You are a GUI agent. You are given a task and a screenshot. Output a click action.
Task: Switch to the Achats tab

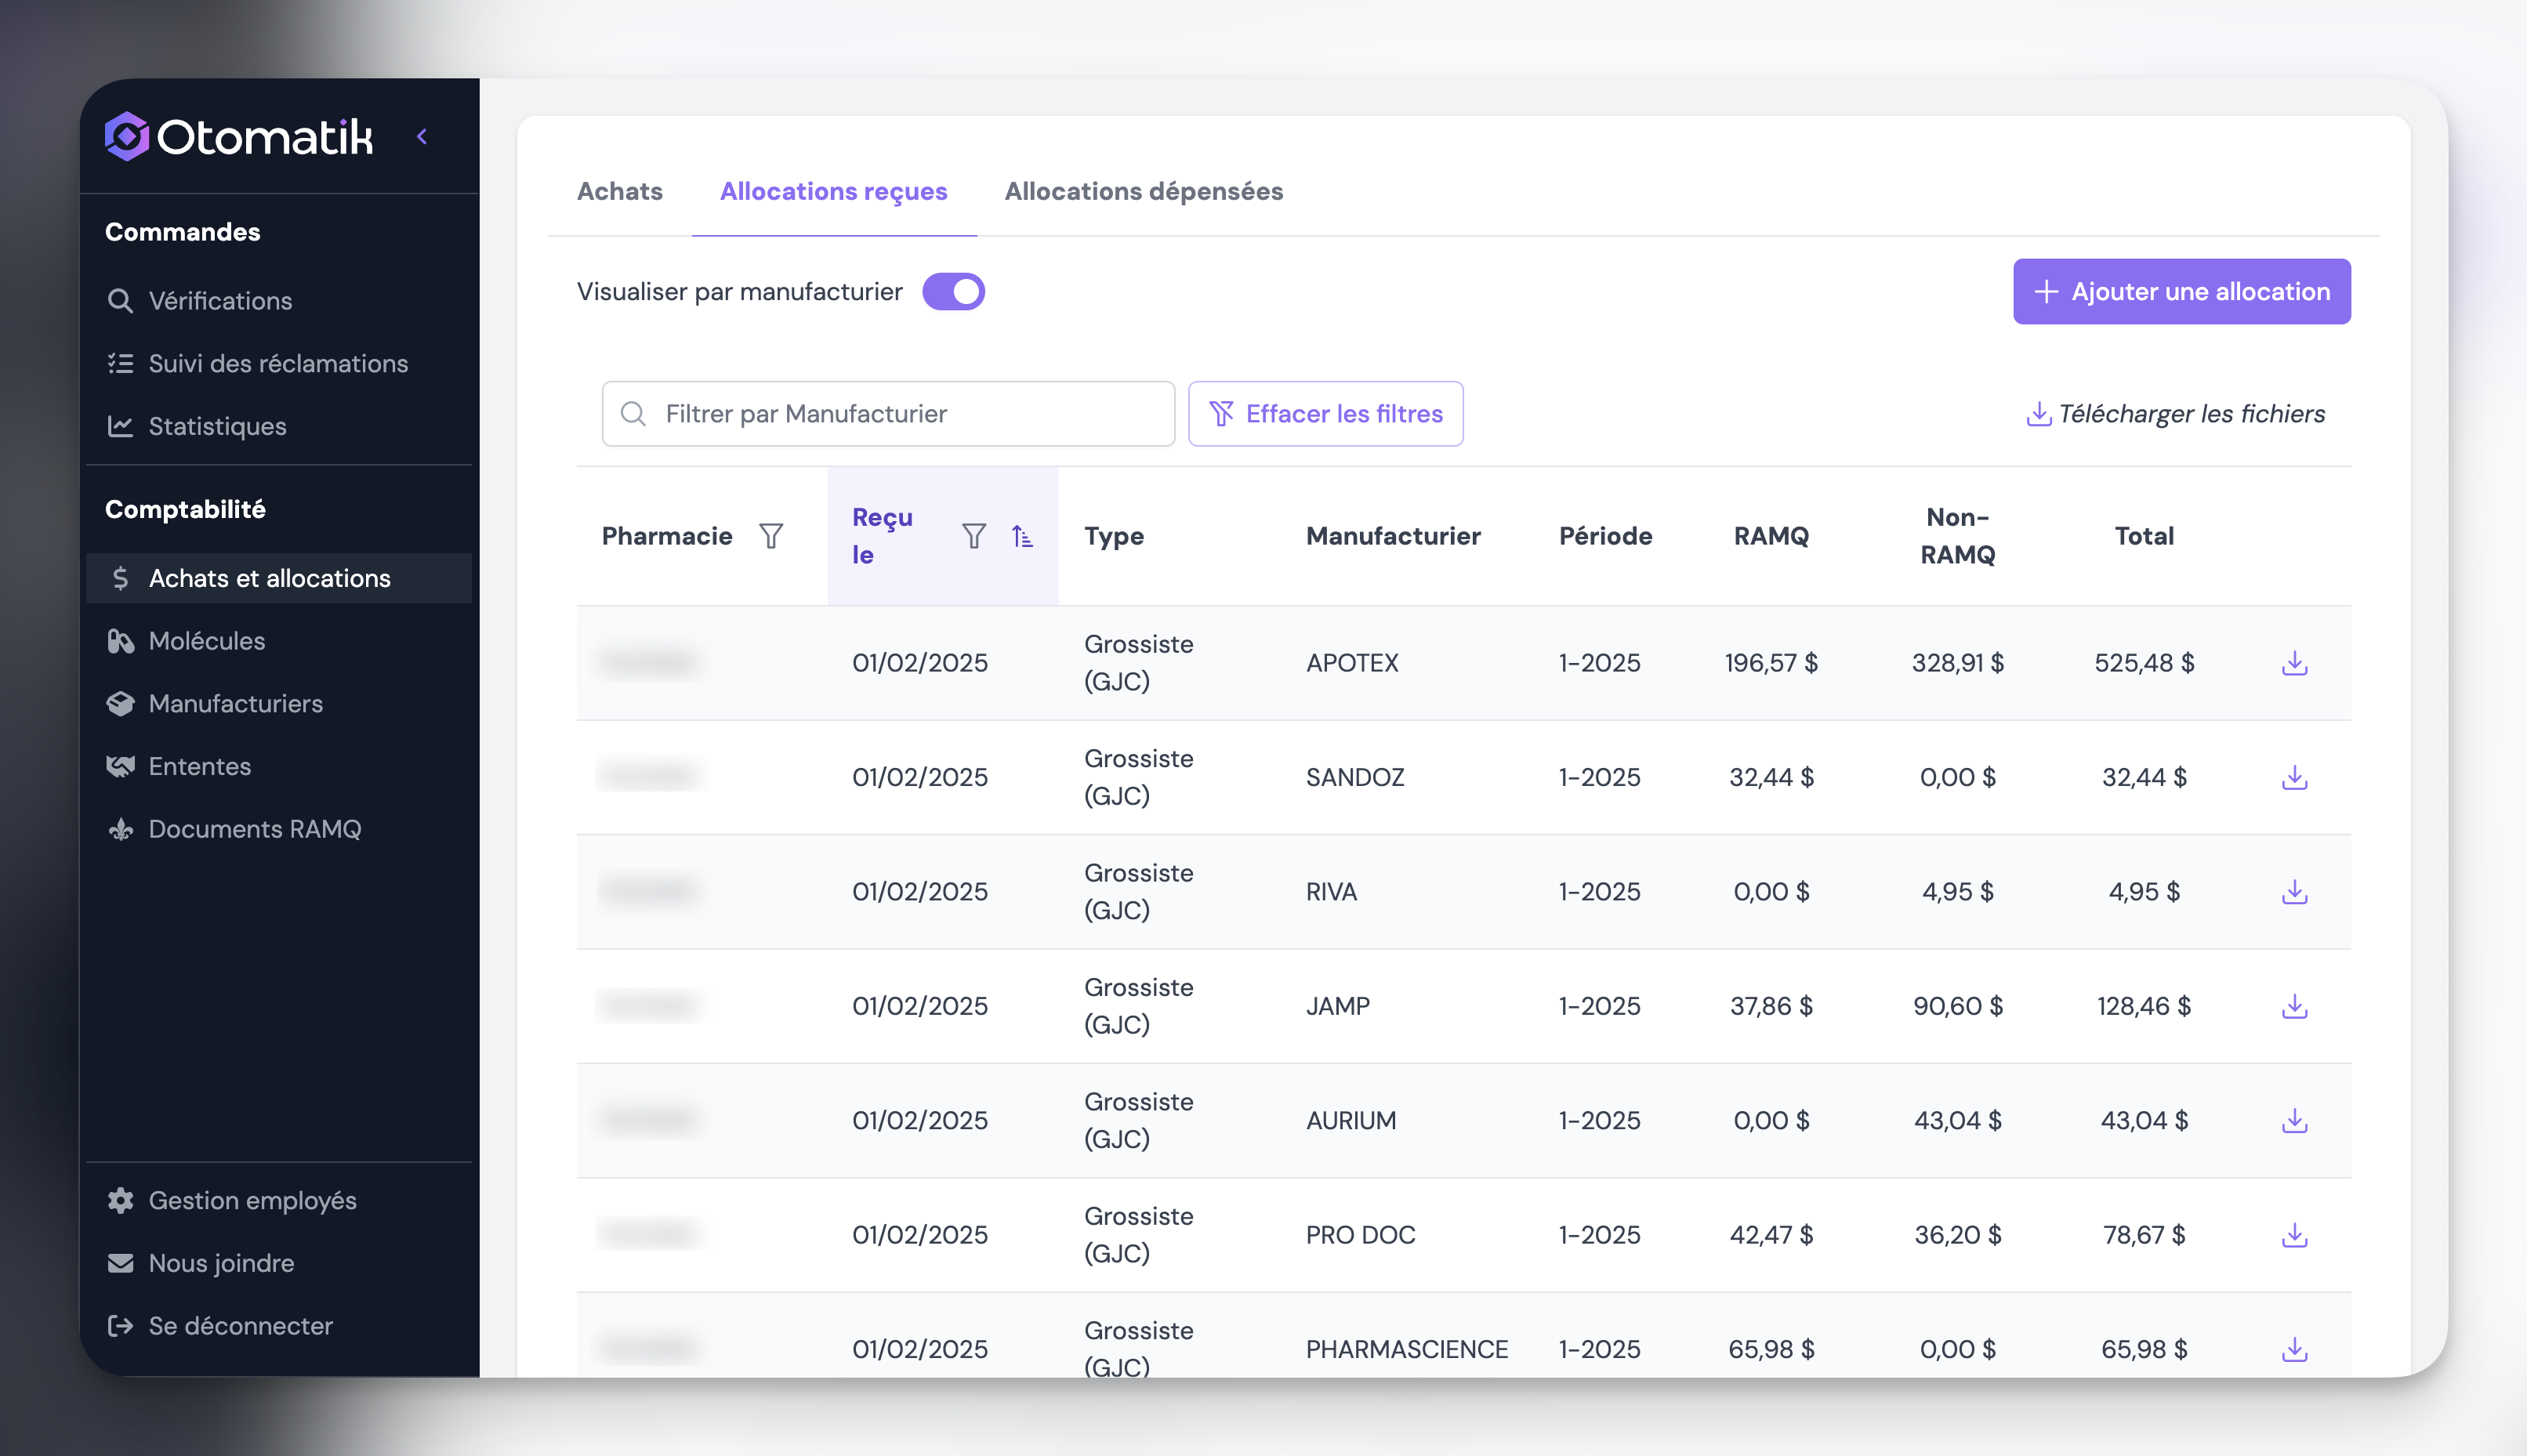point(619,191)
